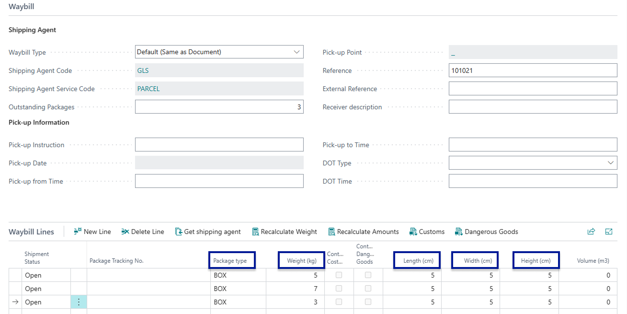Toggle cost checkbox in second waybill row
This screenshot has width=627, height=314.
[339, 289]
